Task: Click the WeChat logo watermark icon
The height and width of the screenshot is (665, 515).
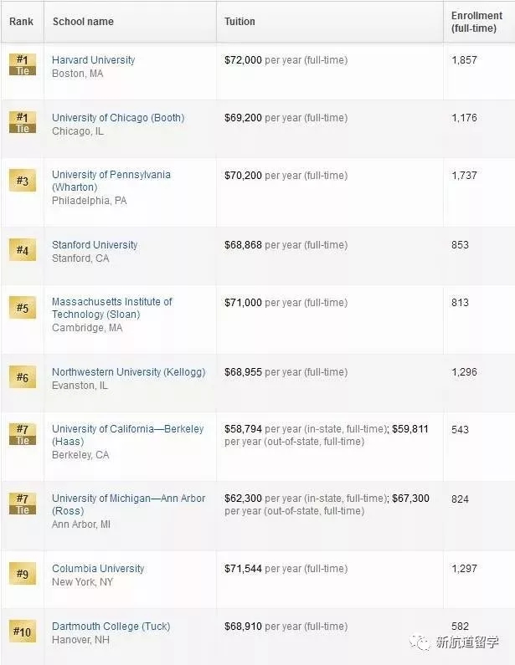Action: tap(420, 642)
